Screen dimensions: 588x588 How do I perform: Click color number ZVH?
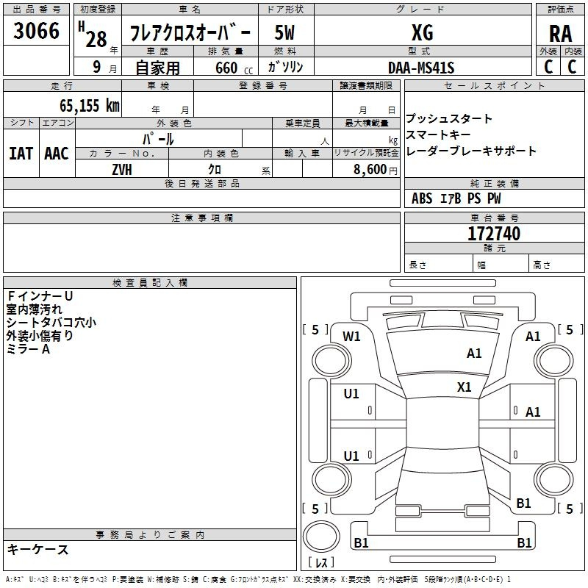pyautogui.click(x=122, y=170)
